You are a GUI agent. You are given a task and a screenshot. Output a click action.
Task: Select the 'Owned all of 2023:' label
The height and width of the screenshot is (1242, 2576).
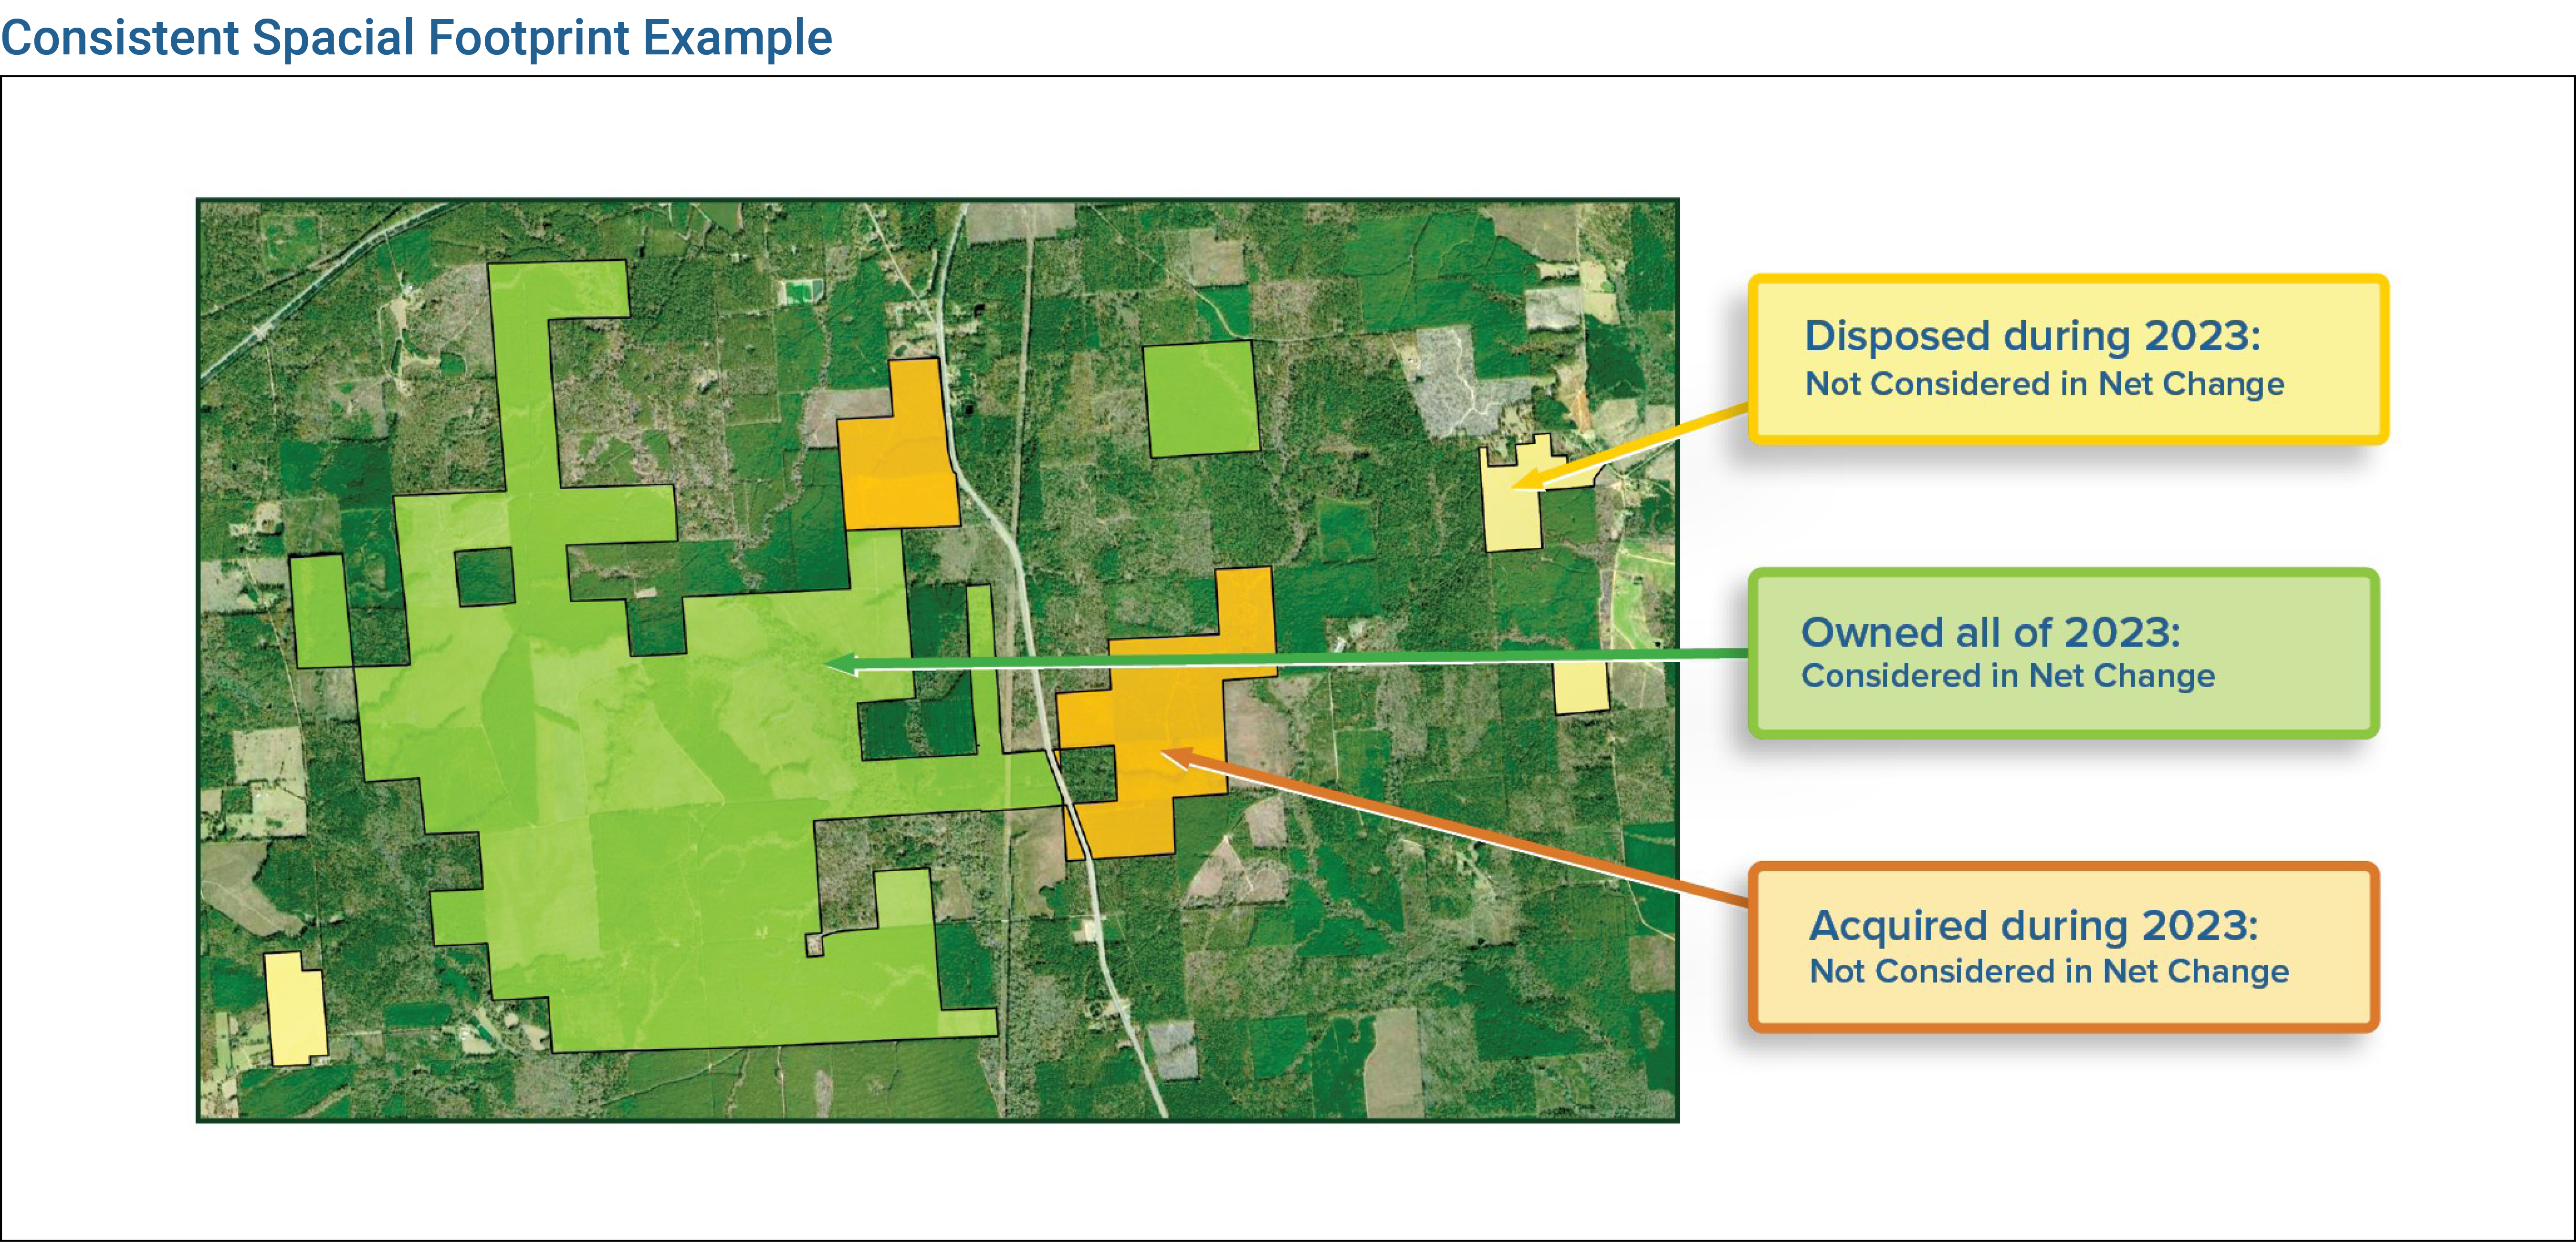(x=1990, y=632)
